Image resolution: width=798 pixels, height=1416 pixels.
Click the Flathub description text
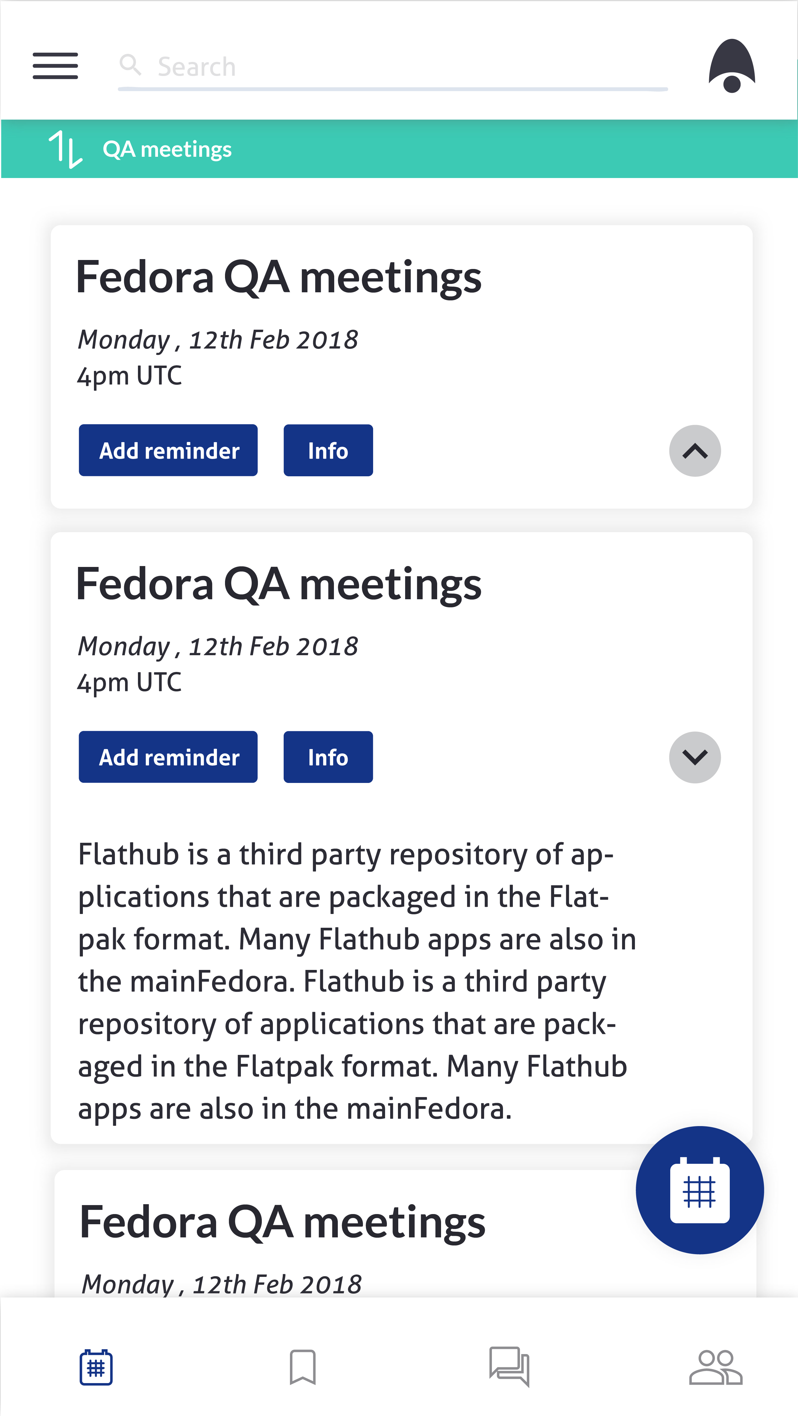[x=357, y=981]
